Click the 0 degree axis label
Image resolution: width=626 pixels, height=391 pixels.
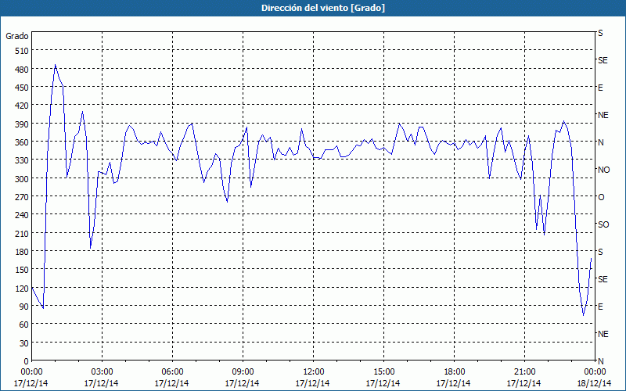point(27,361)
